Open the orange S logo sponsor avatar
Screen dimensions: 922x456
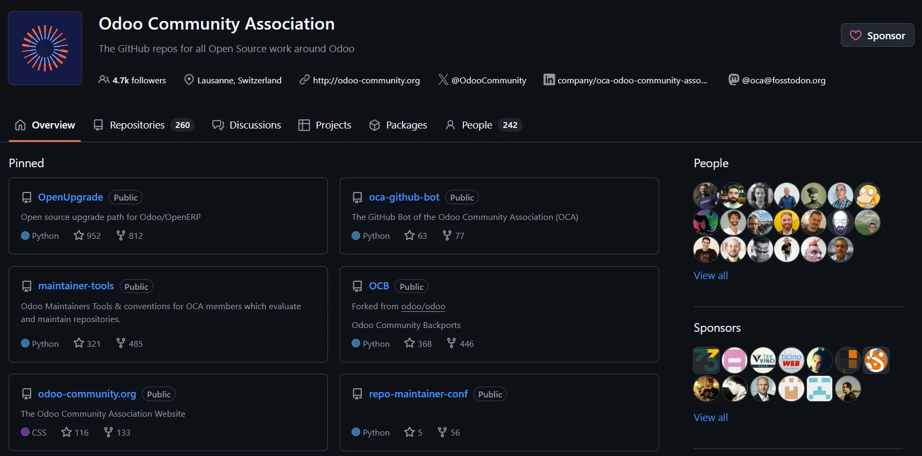tap(876, 360)
